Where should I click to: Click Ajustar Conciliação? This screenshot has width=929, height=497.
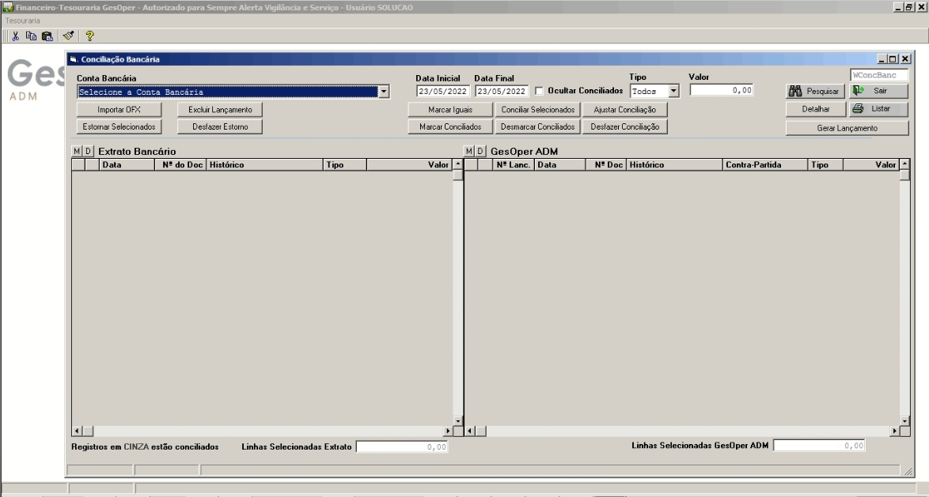coord(625,110)
